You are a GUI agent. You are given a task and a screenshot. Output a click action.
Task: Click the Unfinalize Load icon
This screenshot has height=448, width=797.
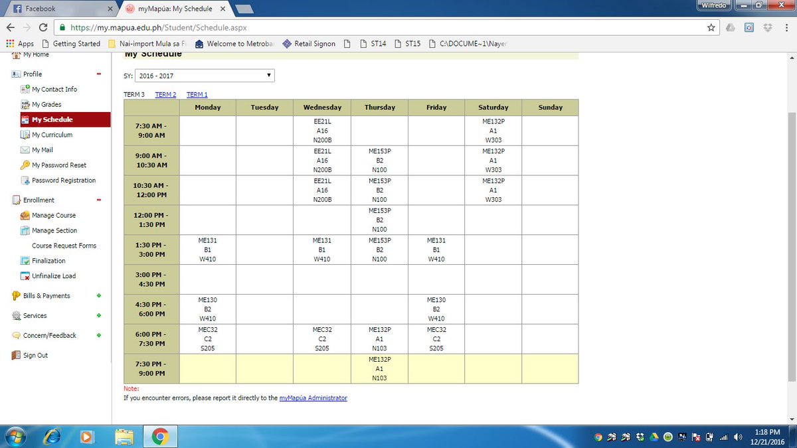tap(26, 276)
